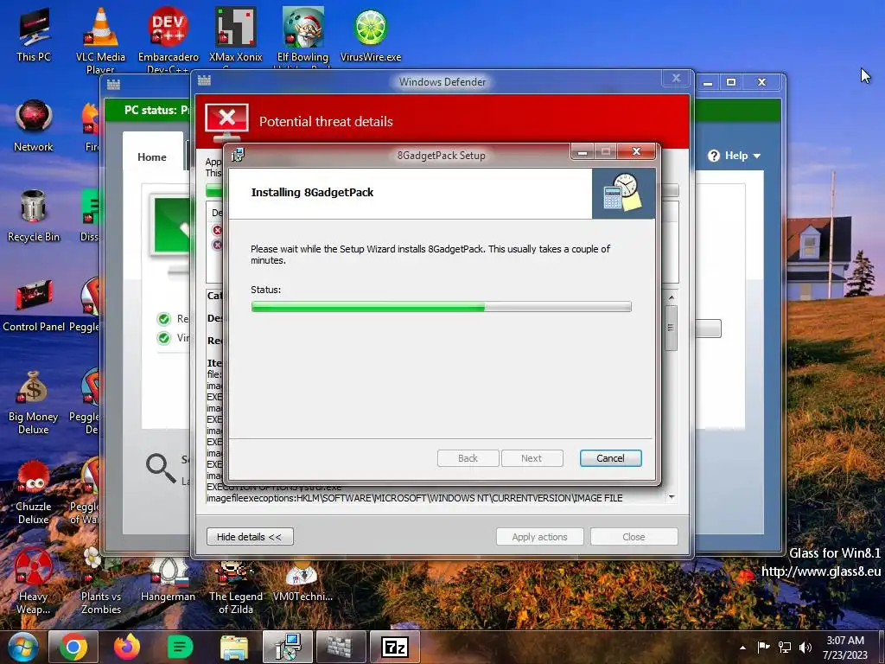The height and width of the screenshot is (664, 885).
Task: Maximize the Windows Defender main window
Action: pos(731,82)
